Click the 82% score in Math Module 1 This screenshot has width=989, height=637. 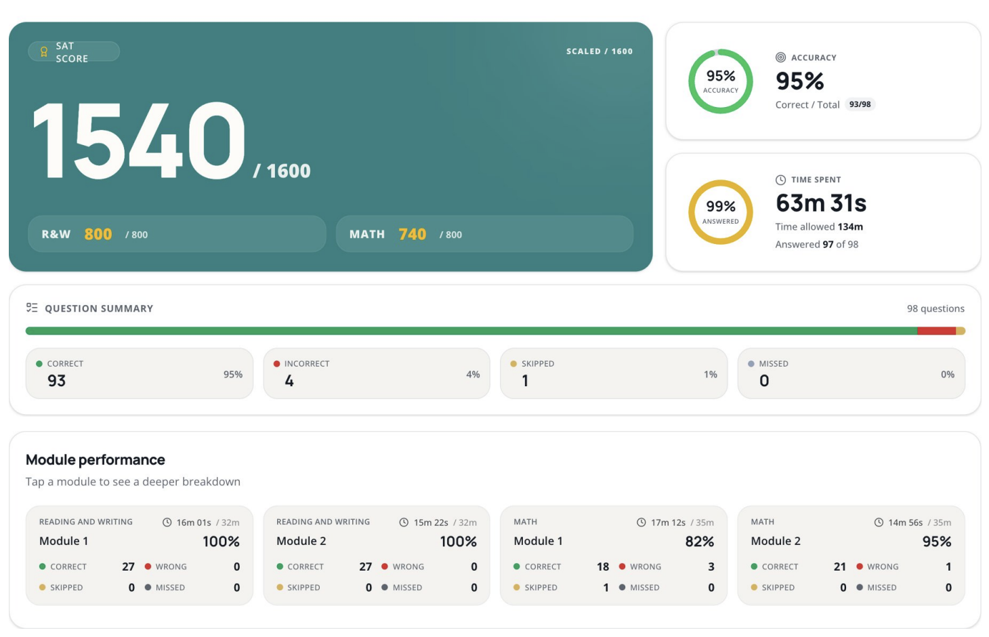coord(700,541)
